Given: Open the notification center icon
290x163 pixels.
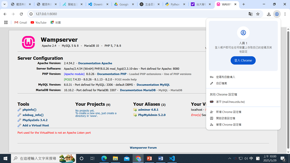Looking at the screenshot, I should click(x=283, y=158).
